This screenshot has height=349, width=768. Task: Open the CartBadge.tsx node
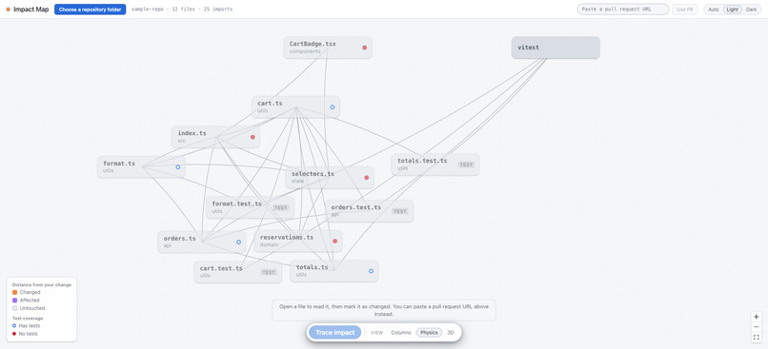(x=327, y=48)
